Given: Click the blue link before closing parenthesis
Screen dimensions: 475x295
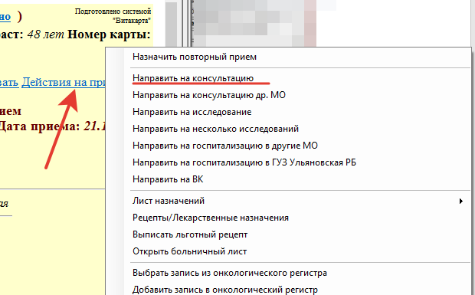Looking at the screenshot, I should pyautogui.click(x=5, y=16).
